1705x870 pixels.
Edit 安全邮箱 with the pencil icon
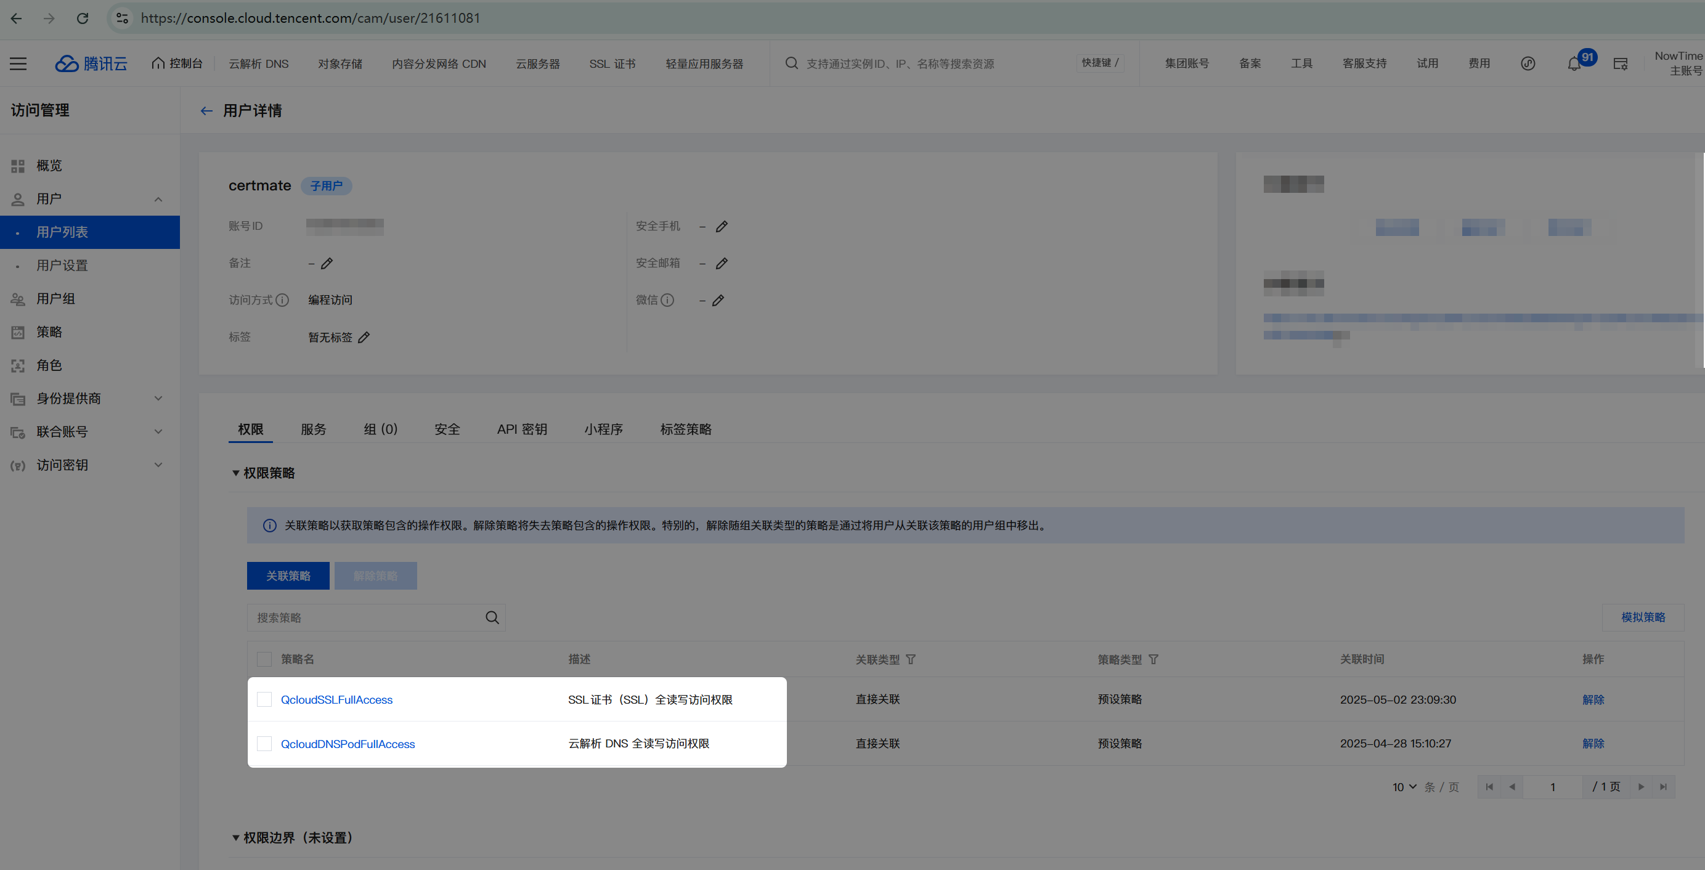(722, 263)
